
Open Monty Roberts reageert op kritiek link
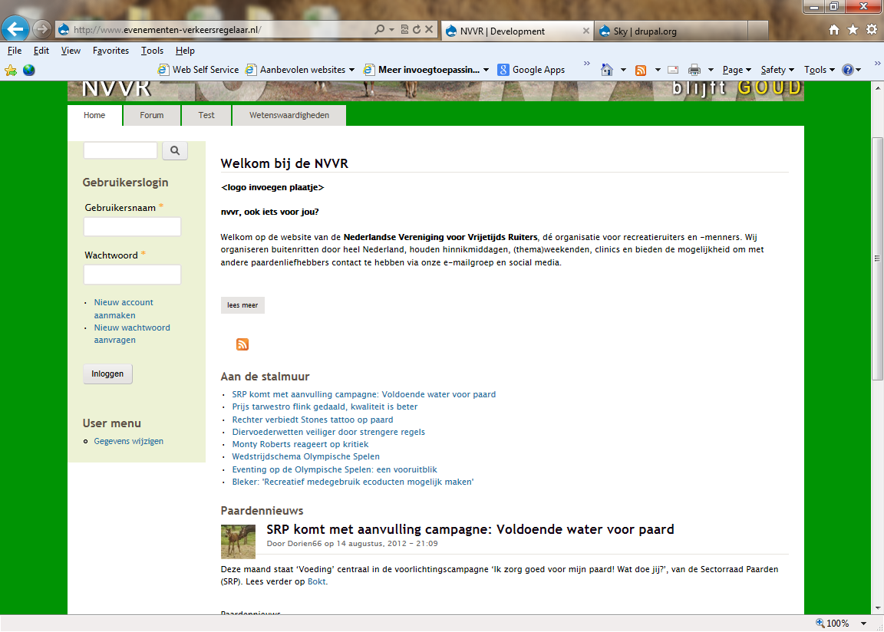(300, 444)
